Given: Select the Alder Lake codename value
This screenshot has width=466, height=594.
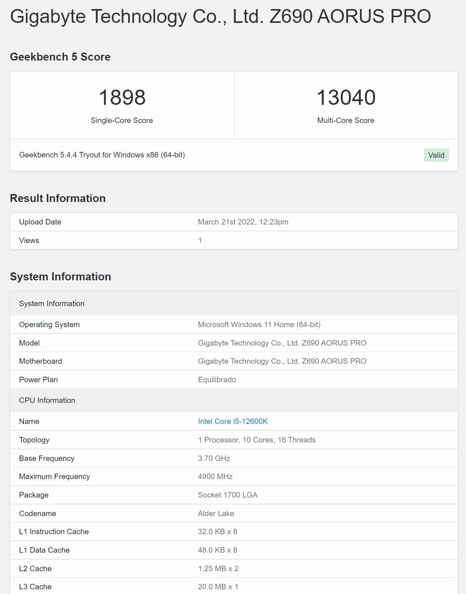Looking at the screenshot, I should pyautogui.click(x=216, y=513).
